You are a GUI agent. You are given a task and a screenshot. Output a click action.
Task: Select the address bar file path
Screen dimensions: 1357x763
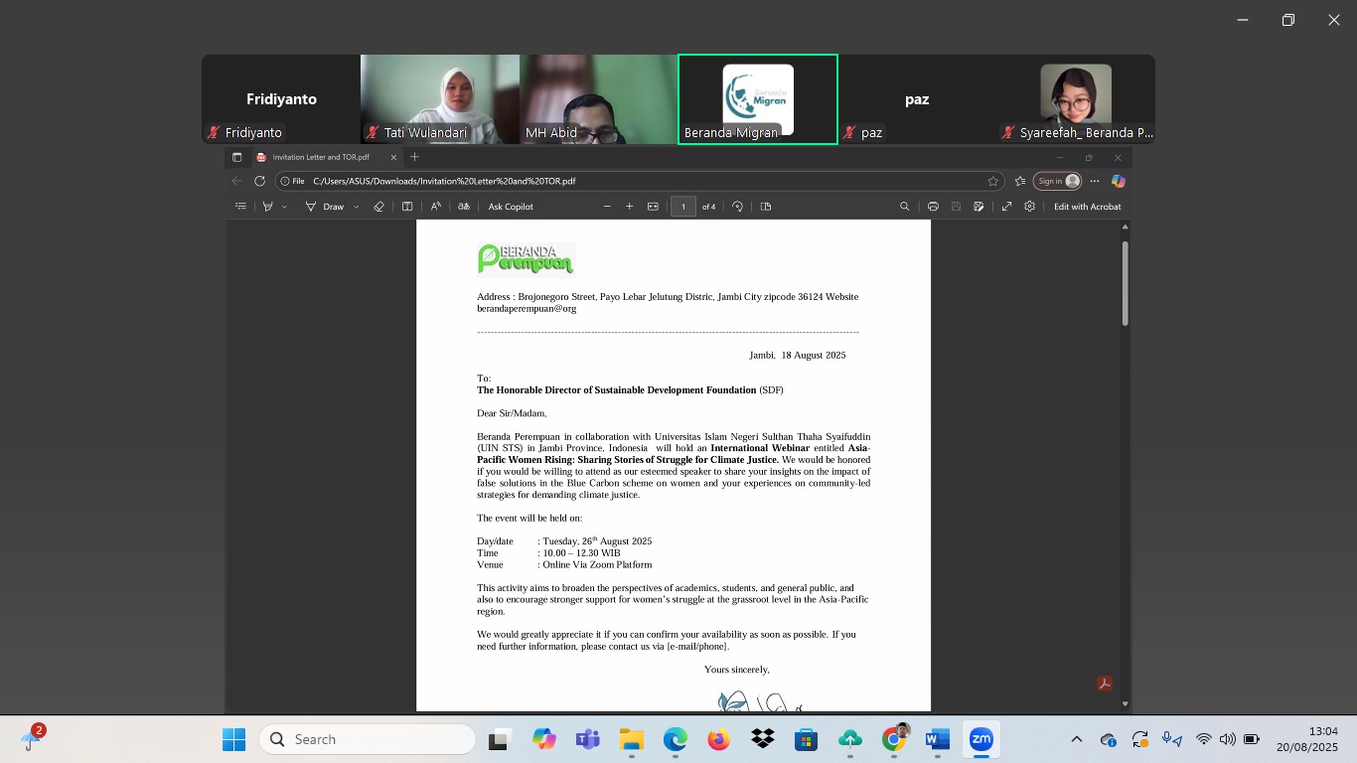pos(444,181)
